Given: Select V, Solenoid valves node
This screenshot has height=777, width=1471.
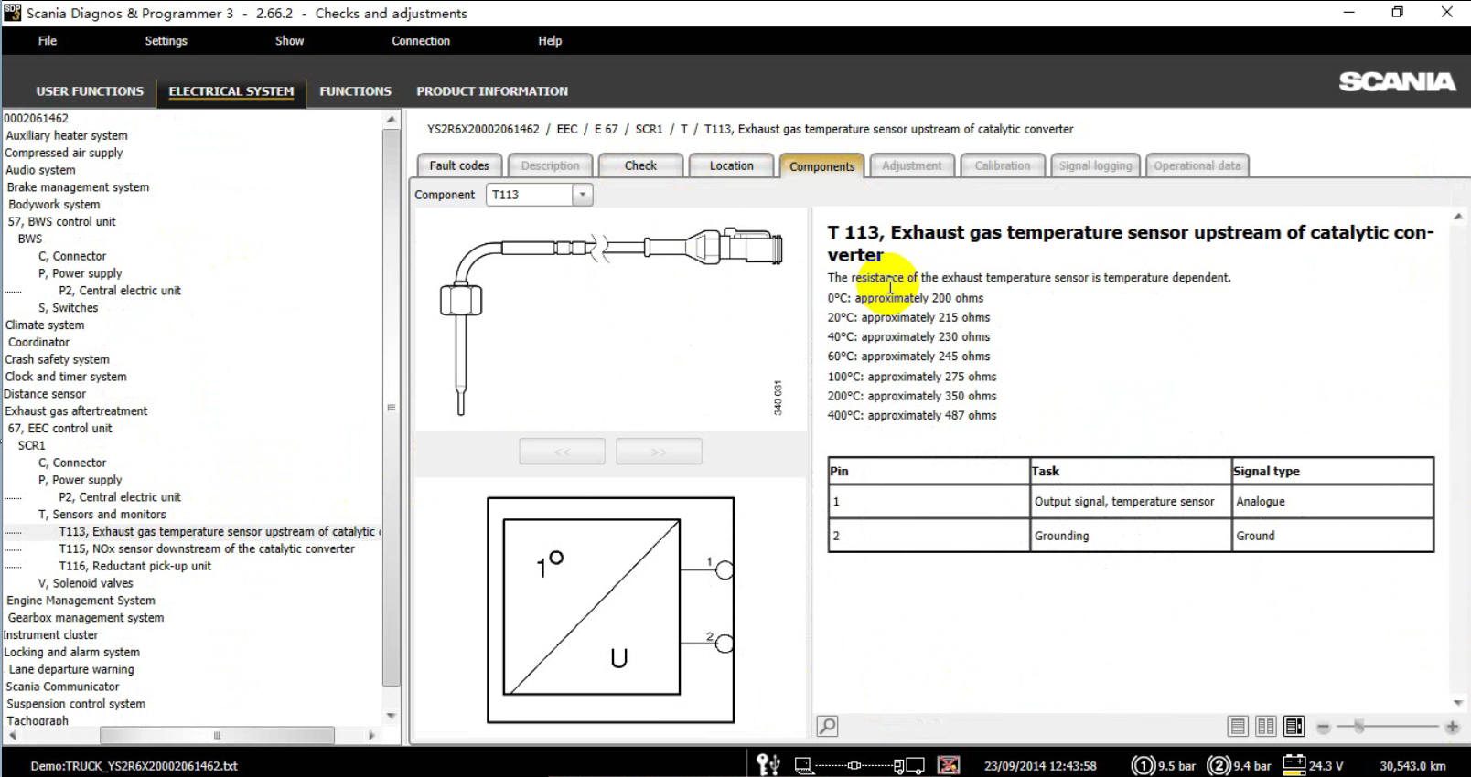Looking at the screenshot, I should pyautogui.click(x=85, y=583).
